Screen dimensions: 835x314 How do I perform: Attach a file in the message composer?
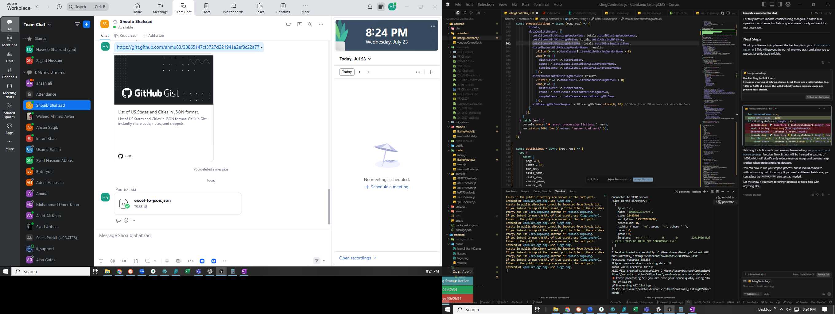coord(136,261)
